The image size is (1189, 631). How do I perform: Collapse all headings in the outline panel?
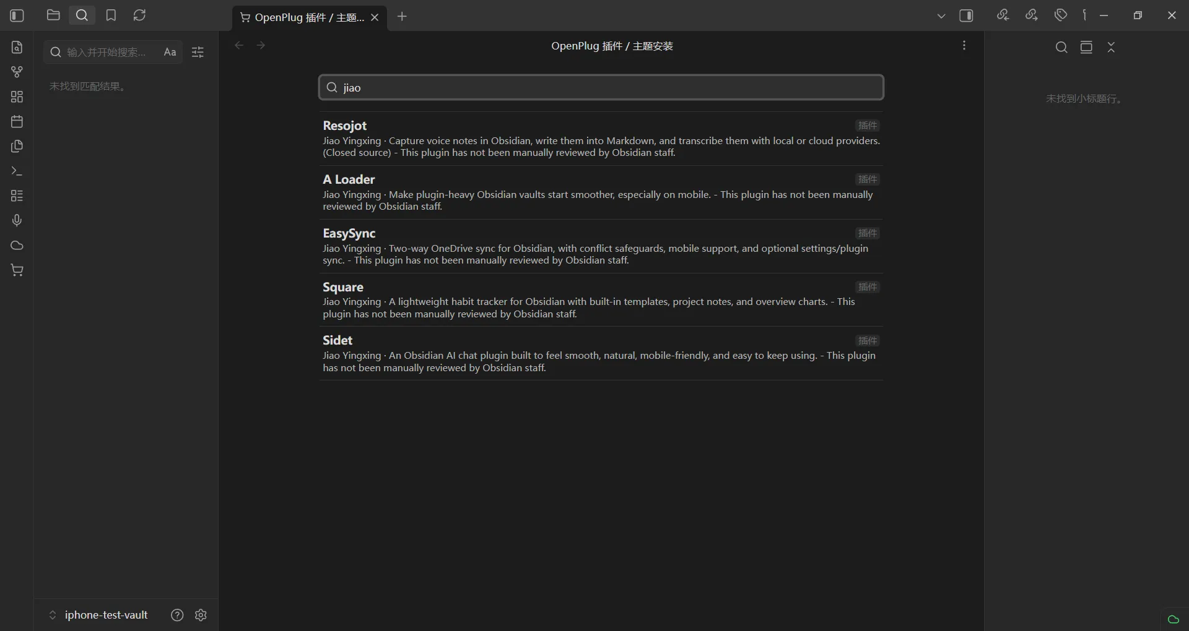click(1111, 47)
